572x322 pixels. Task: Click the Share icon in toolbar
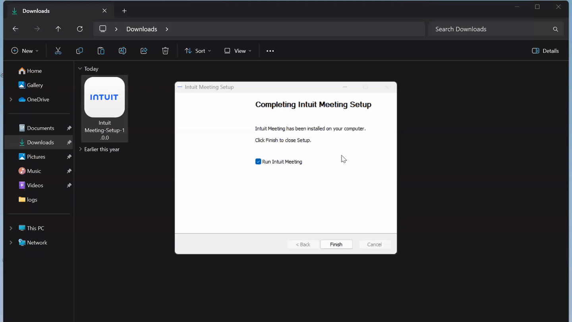tap(144, 51)
